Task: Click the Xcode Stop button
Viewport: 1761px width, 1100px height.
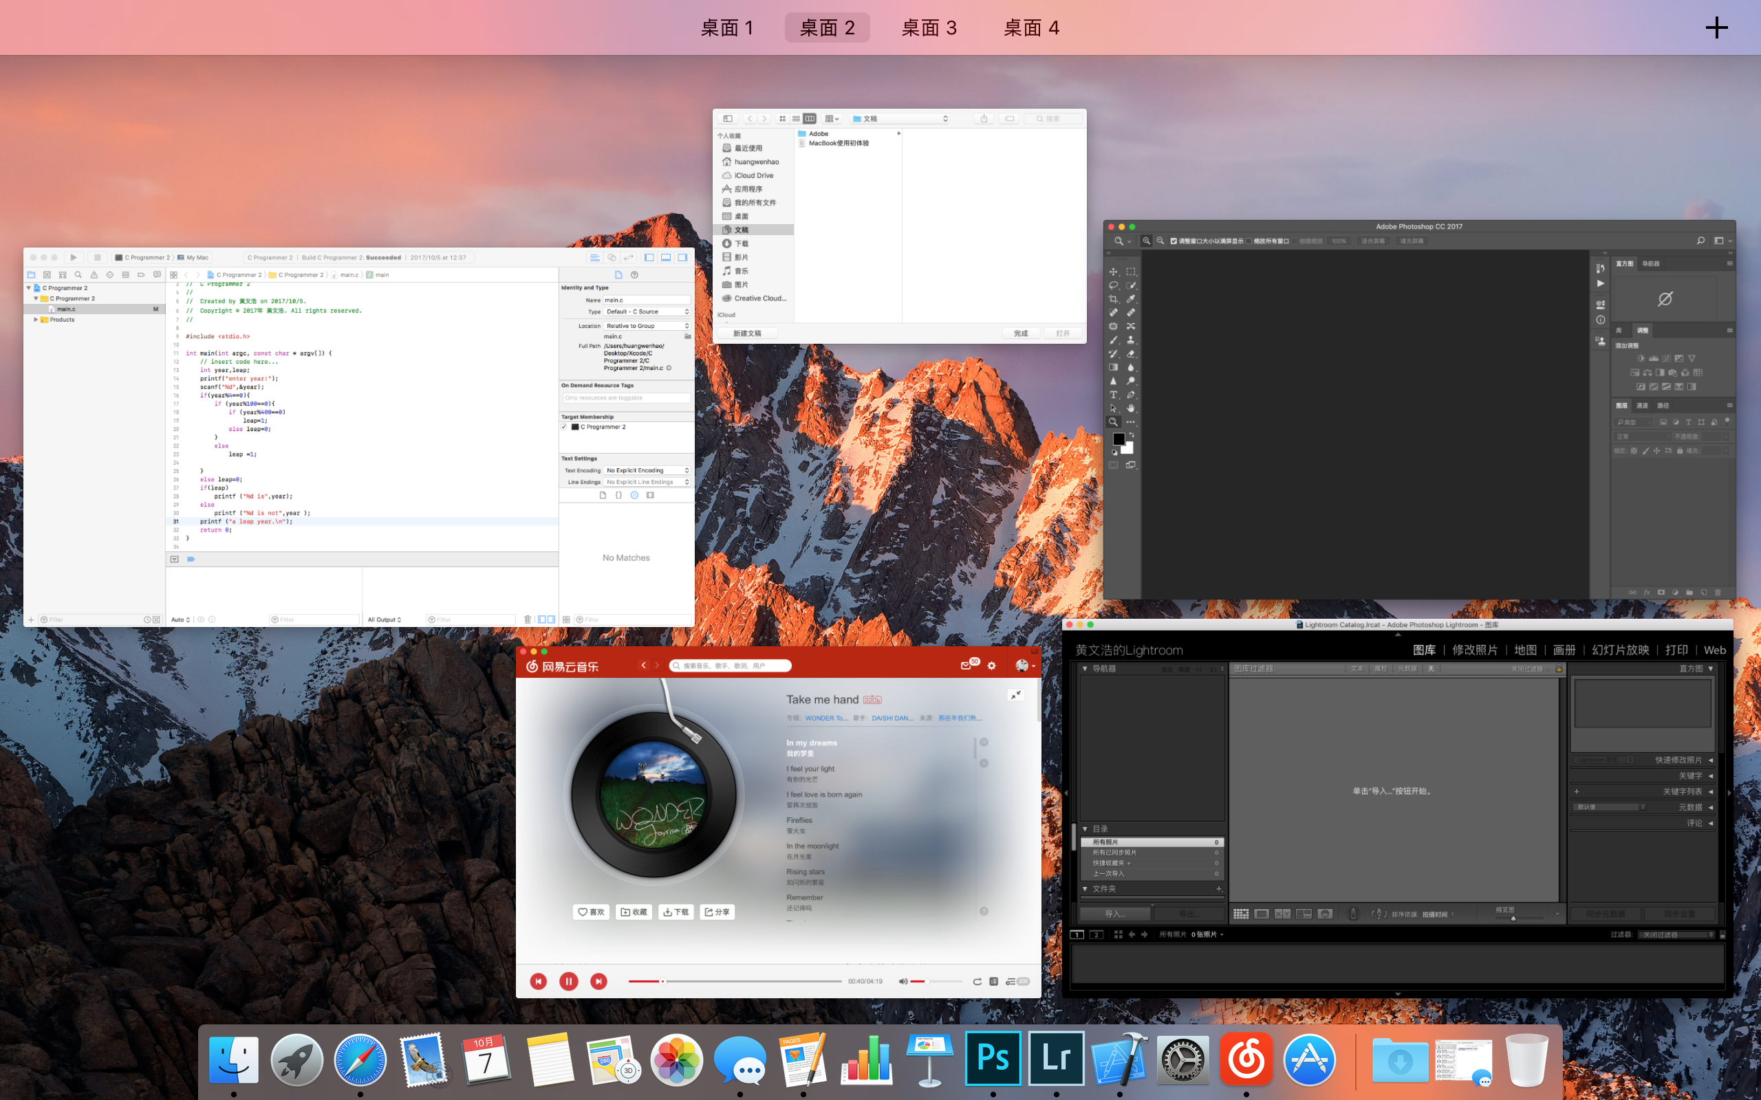Action: 98,258
